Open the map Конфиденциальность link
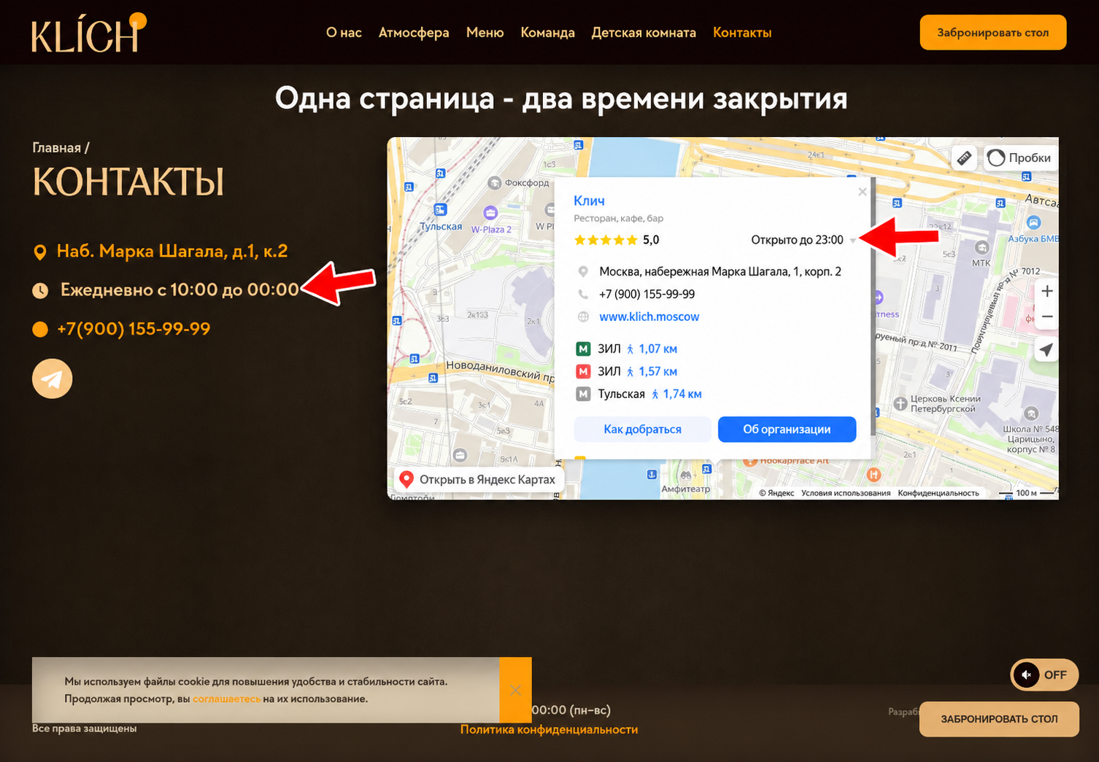This screenshot has height=762, width=1099. (x=938, y=494)
